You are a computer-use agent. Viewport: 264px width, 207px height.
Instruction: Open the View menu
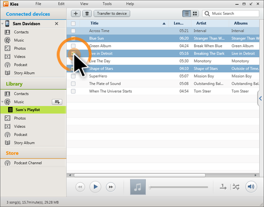point(84,4)
